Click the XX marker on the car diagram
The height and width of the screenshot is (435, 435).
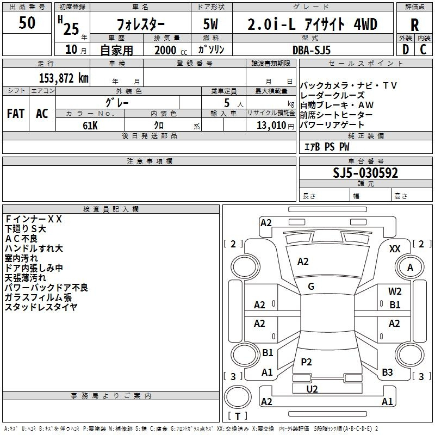(395, 248)
